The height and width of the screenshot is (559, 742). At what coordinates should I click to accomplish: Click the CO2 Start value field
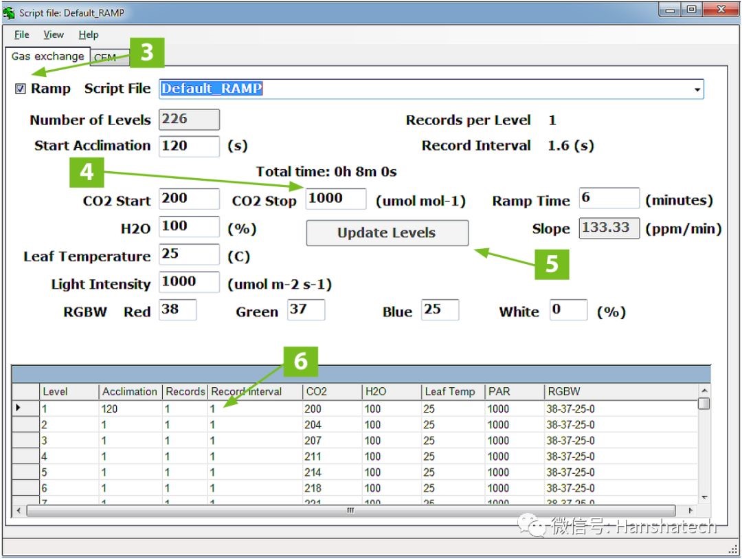point(189,199)
